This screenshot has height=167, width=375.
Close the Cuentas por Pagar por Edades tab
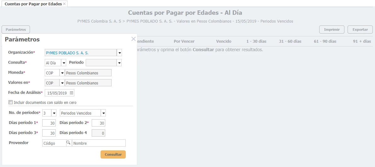coord(65,4)
